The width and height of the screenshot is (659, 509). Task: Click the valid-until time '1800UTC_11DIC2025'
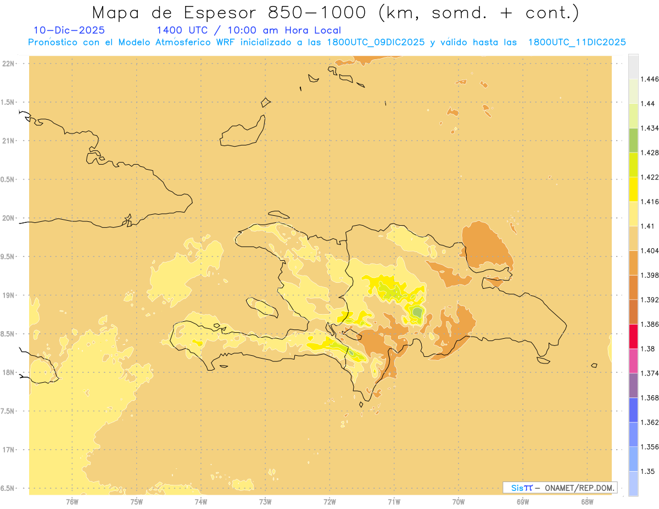tap(577, 42)
